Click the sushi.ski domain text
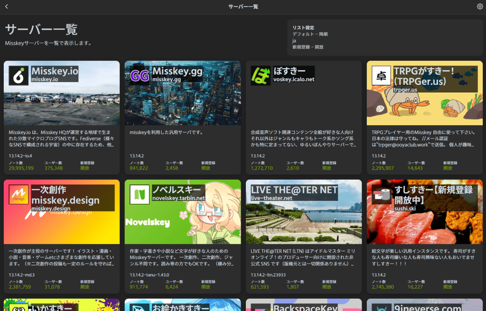The width and height of the screenshot is (486, 311). (x=405, y=209)
